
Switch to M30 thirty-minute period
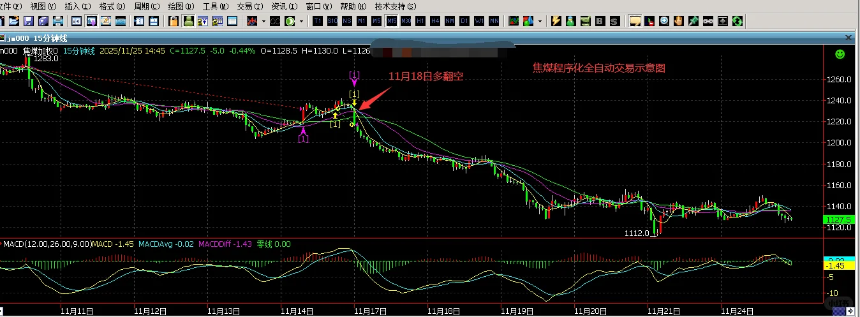406,21
